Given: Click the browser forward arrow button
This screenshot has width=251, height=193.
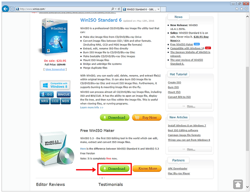Looking at the screenshot, I should pyautogui.click(x=12, y=9).
